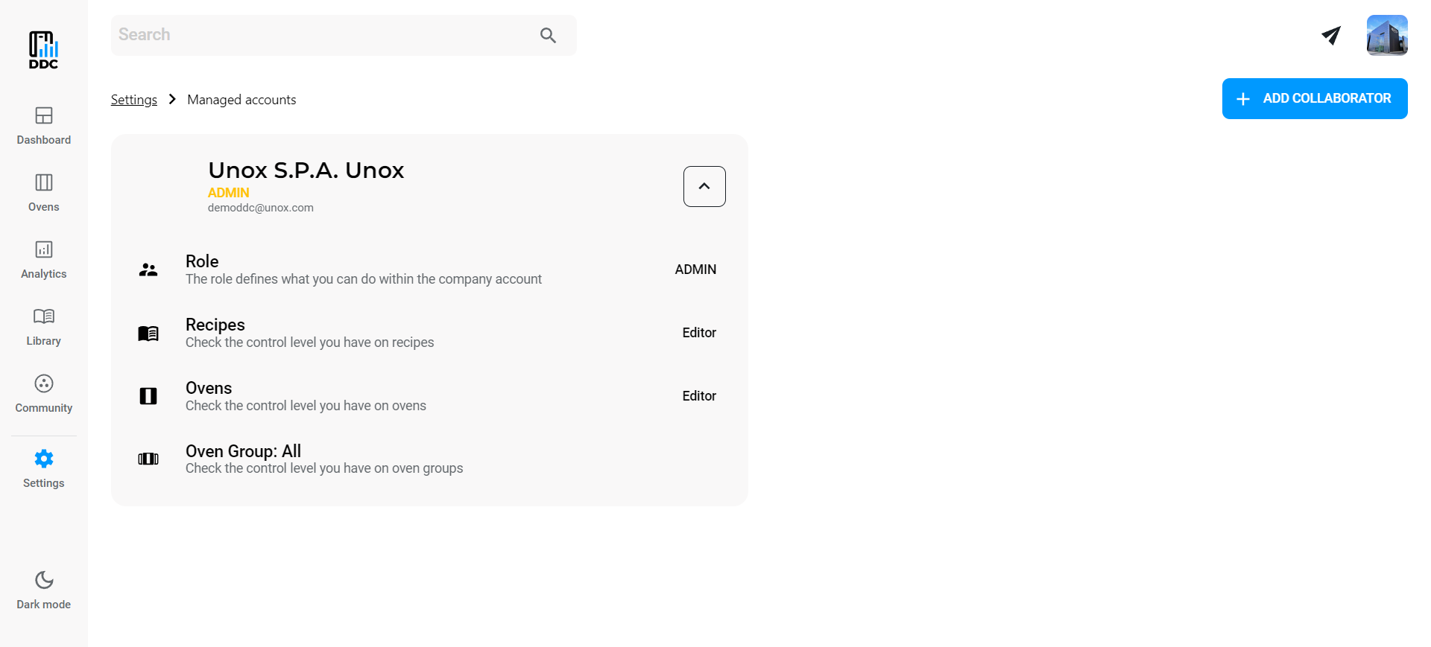This screenshot has height=647, width=1431.
Task: Collapse the Unox S.P.A. account card
Action: tap(704, 186)
